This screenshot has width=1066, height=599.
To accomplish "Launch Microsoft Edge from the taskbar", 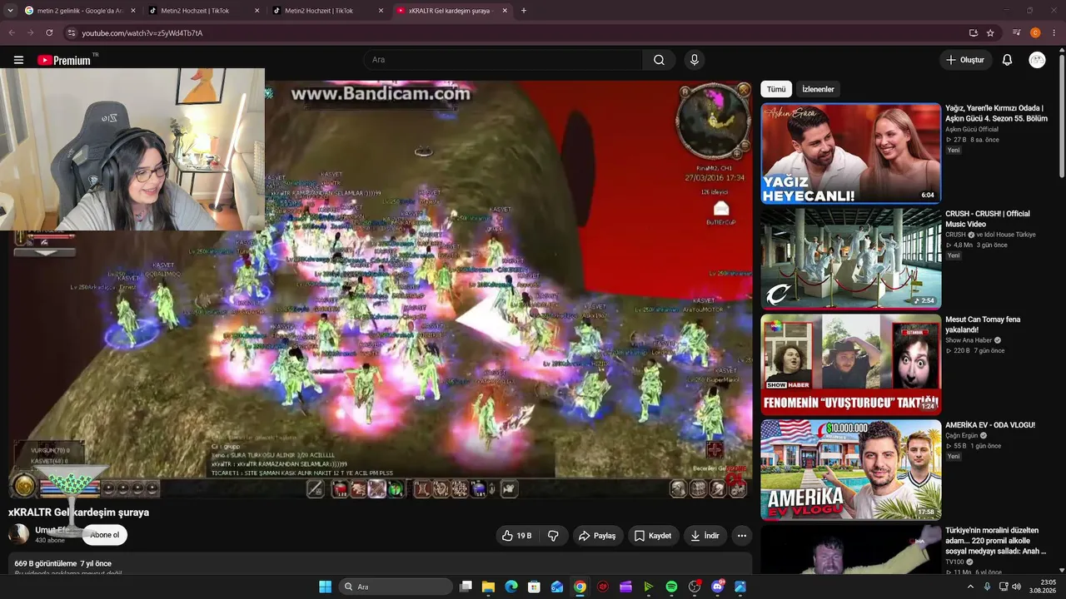I will (511, 587).
